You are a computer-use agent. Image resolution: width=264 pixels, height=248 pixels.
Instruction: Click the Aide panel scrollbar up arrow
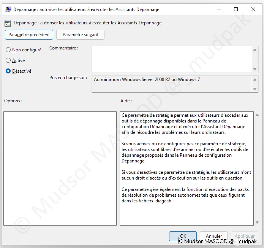(x=257, y=115)
